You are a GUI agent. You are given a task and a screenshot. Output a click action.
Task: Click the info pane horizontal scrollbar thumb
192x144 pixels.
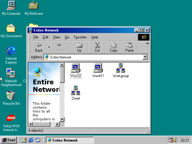point(42,124)
